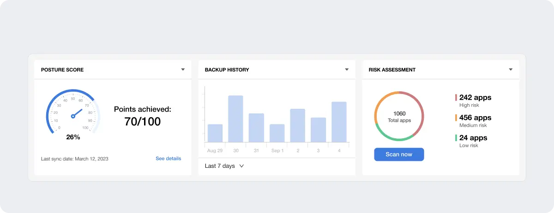
Task: Click the Low risk label
Action: [x=469, y=145]
